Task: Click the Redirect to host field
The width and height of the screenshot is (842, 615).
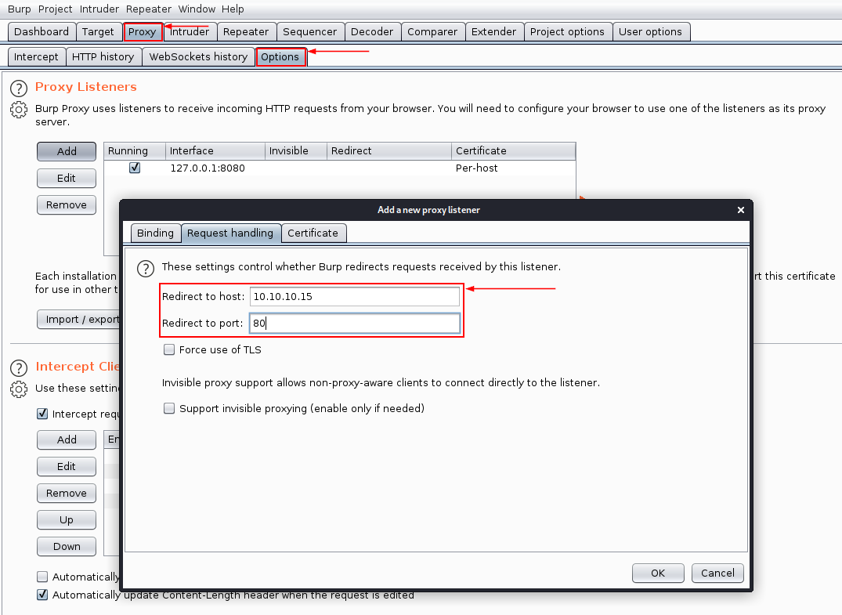Action: pos(354,296)
